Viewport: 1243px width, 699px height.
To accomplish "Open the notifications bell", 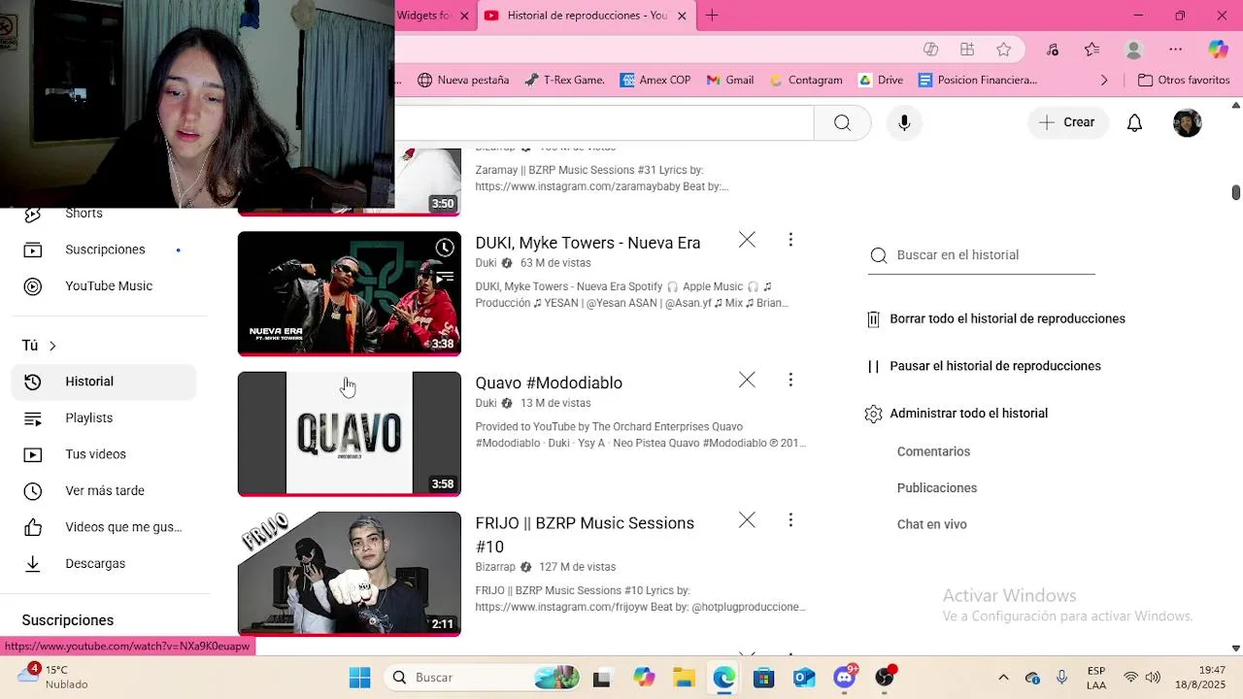I will coord(1134,122).
